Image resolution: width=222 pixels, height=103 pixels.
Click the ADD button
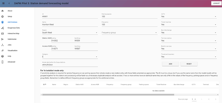[x=170, y=64]
